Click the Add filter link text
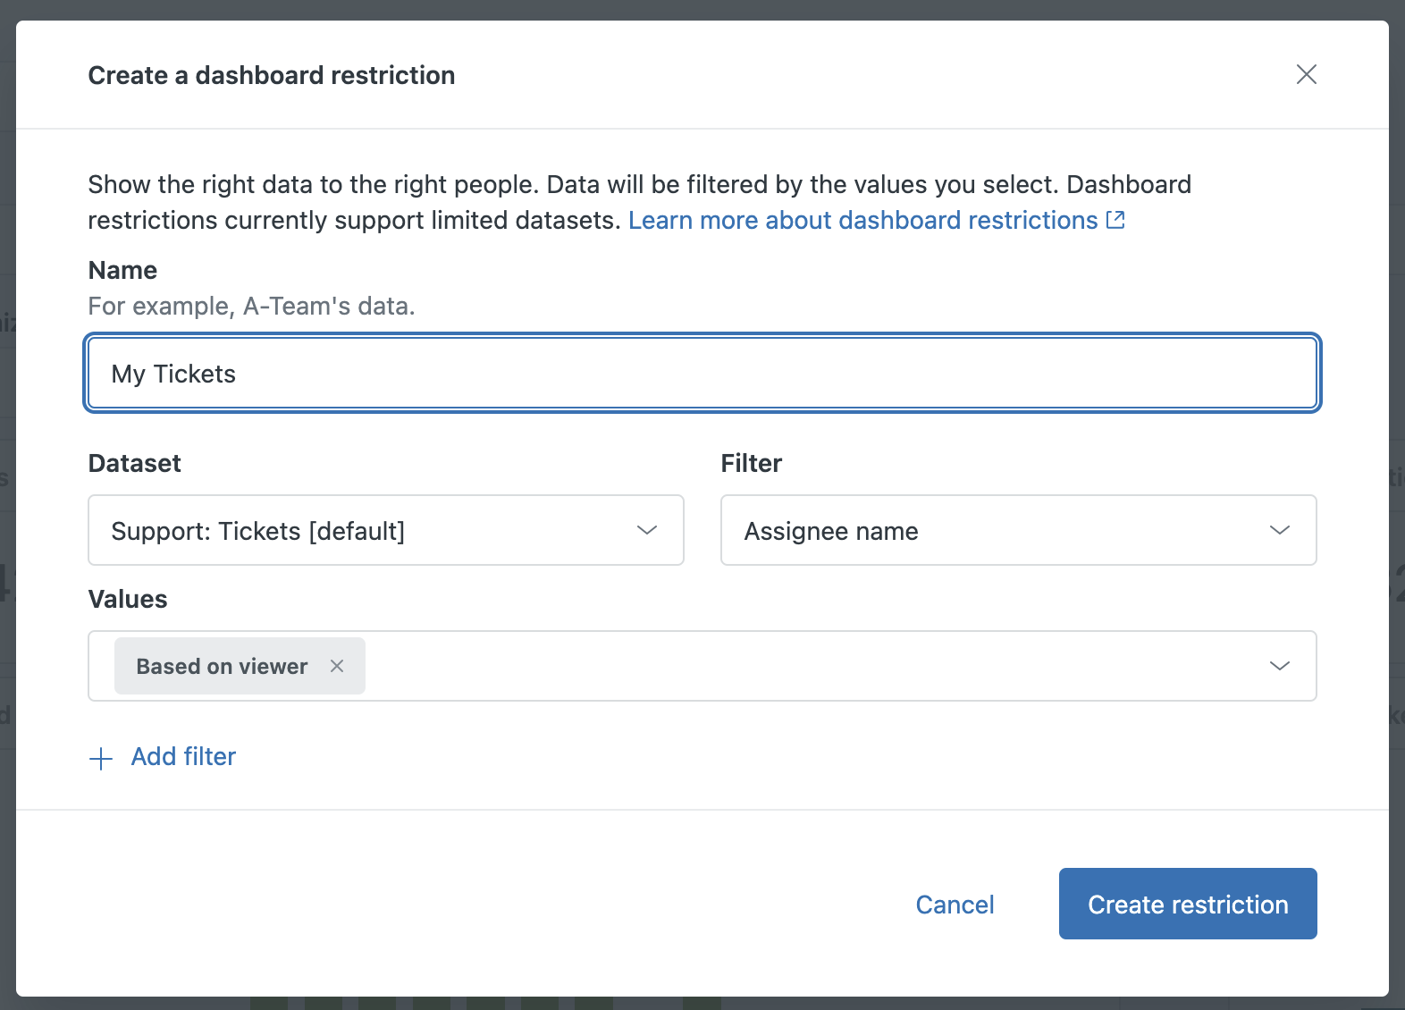Viewport: 1405px width, 1010px height. click(x=183, y=757)
